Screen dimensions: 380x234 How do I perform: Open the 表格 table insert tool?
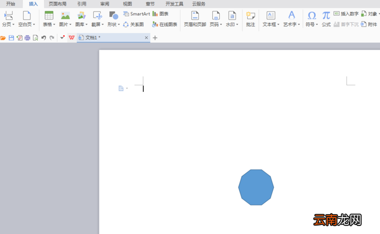coord(49,15)
